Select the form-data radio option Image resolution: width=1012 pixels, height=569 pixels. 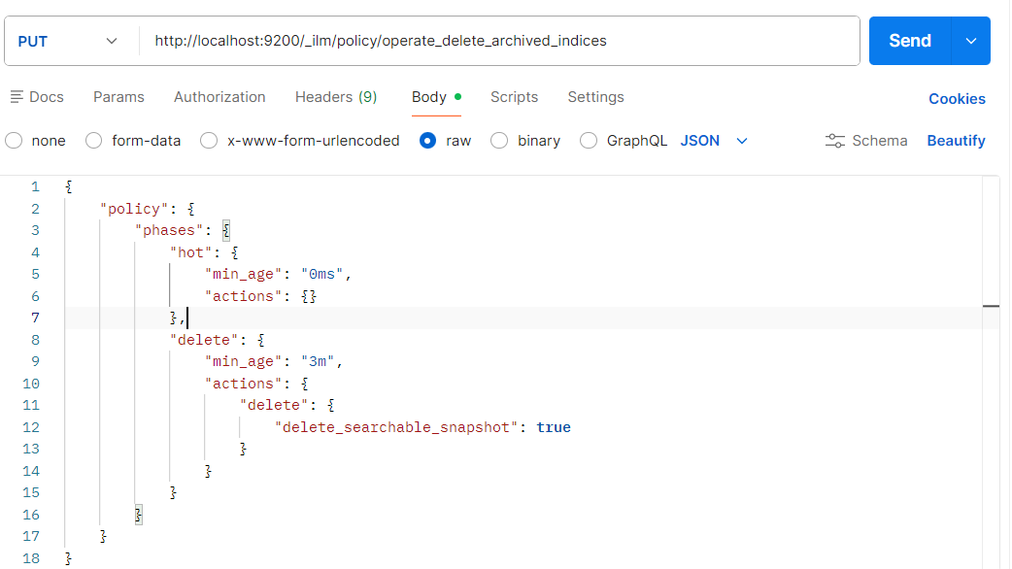click(94, 141)
